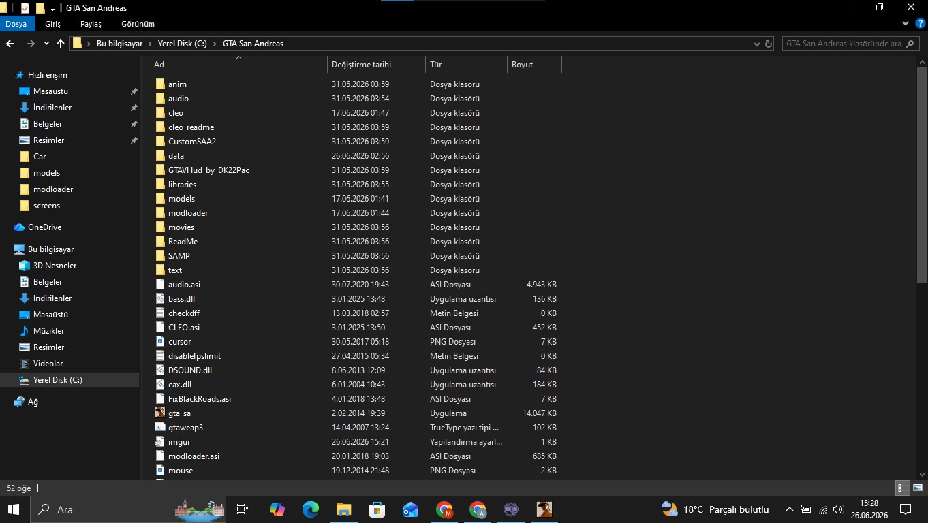Open recent locations dropdown arrow
928x523 pixels.
tap(46, 44)
